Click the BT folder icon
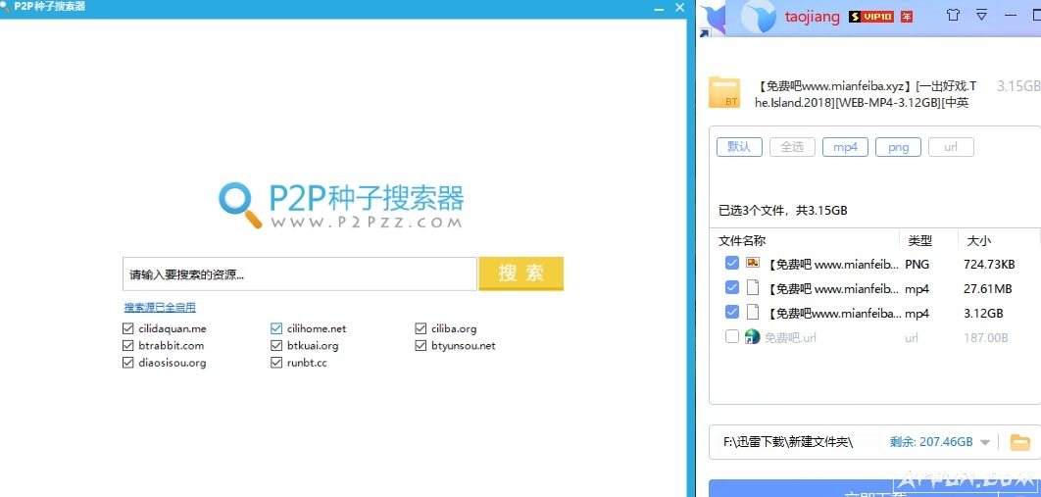Image resolution: width=1041 pixels, height=497 pixels. coord(723,92)
